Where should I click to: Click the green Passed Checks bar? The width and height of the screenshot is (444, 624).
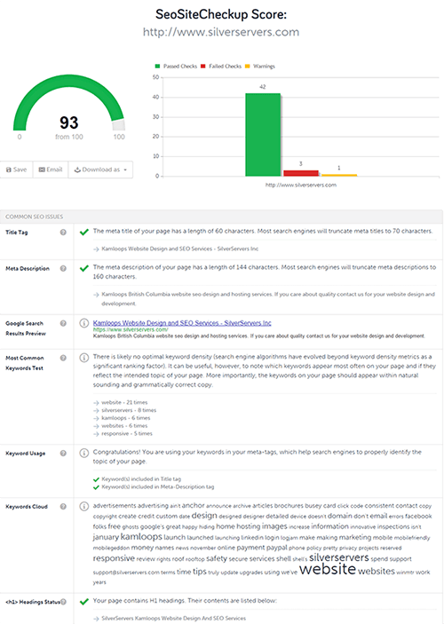tap(263, 135)
